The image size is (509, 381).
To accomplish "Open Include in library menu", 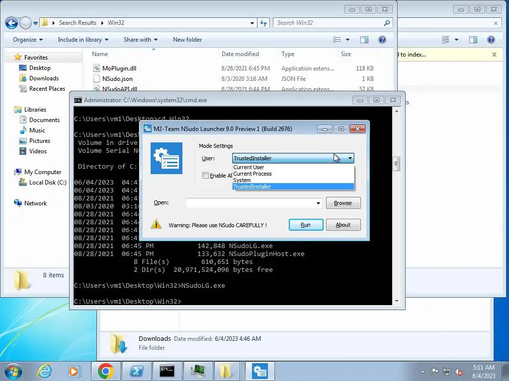I will [83, 40].
